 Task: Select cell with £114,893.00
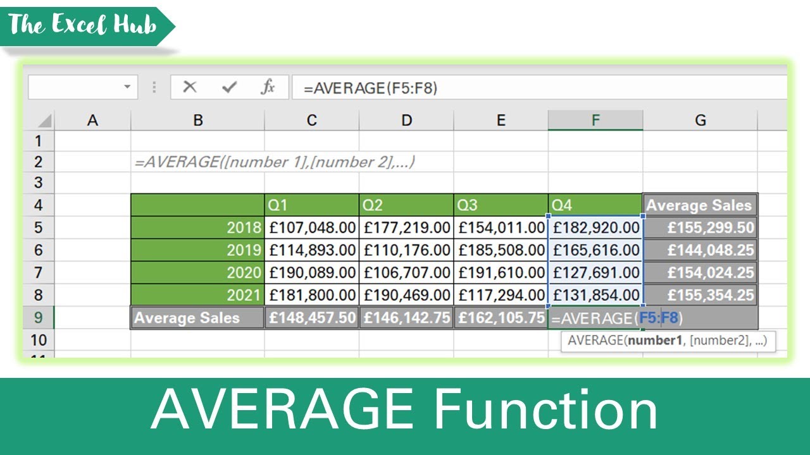pos(312,250)
